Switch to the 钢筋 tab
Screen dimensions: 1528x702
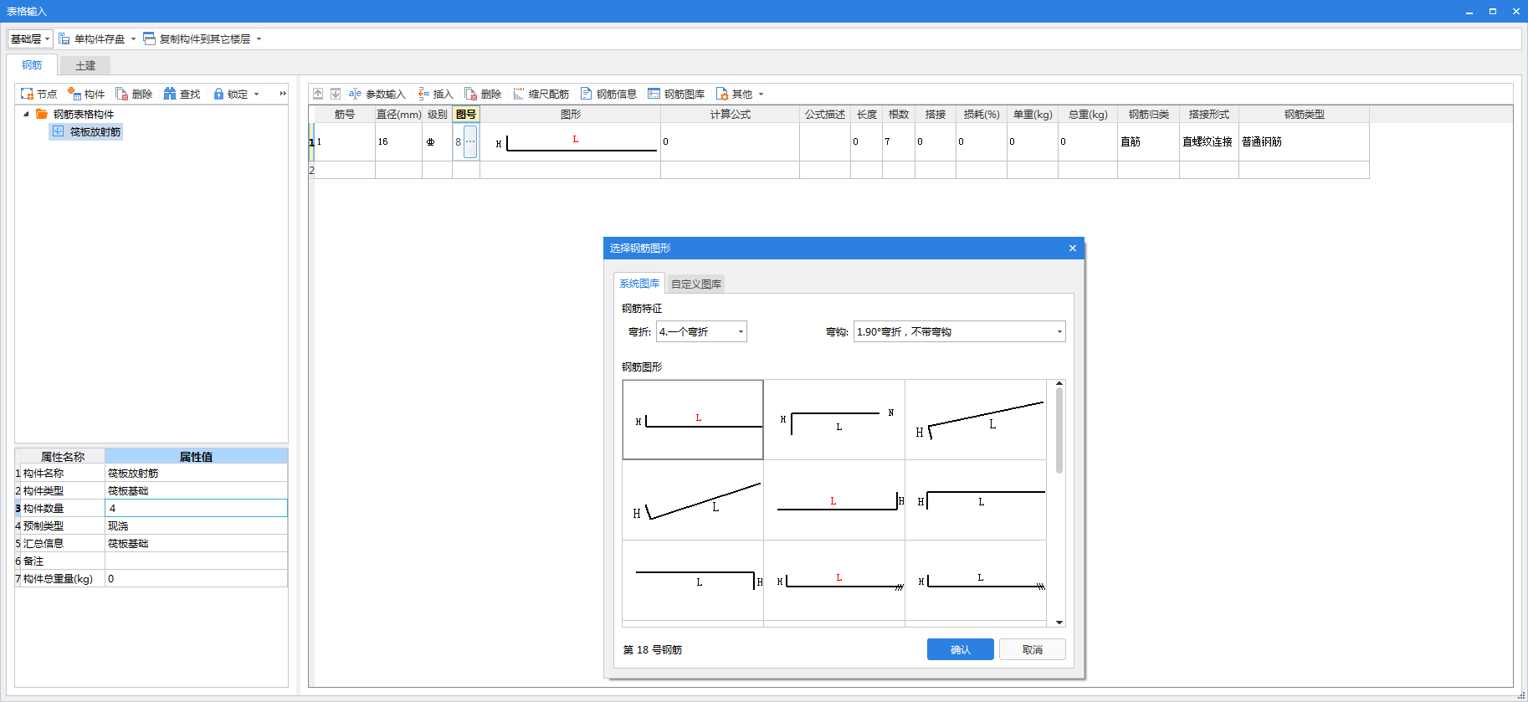click(32, 65)
